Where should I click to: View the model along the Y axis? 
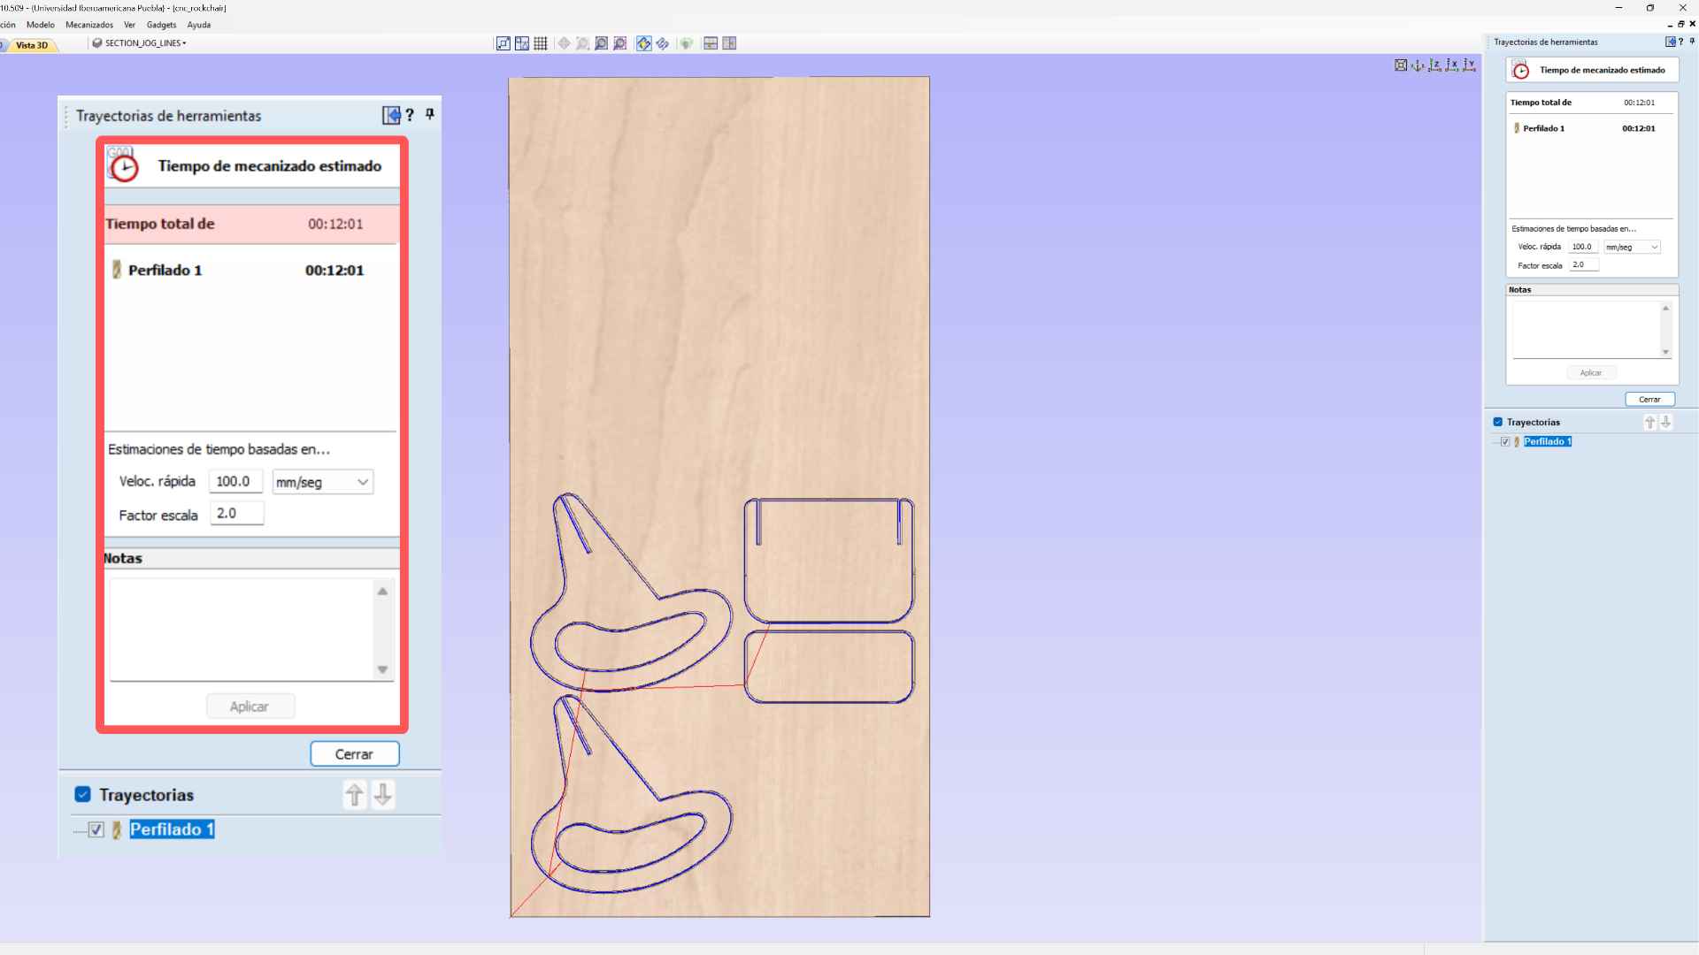(x=1469, y=65)
